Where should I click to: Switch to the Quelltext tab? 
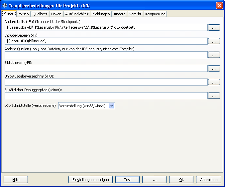coord(40,14)
